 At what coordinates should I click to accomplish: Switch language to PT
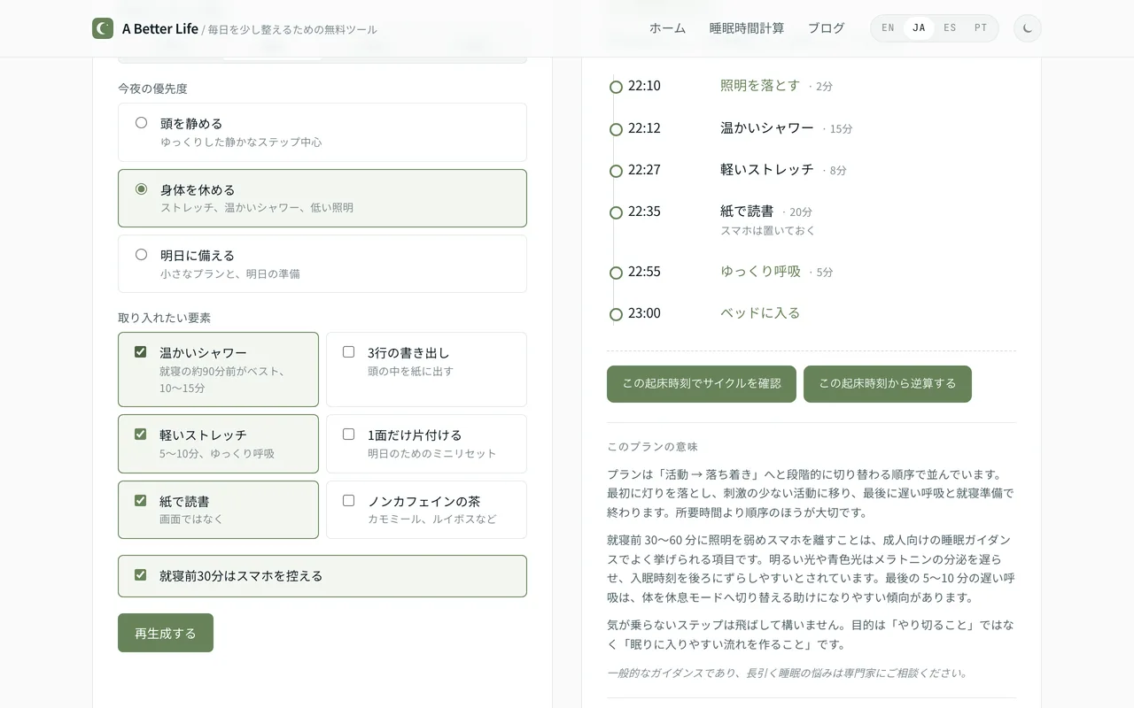click(981, 28)
